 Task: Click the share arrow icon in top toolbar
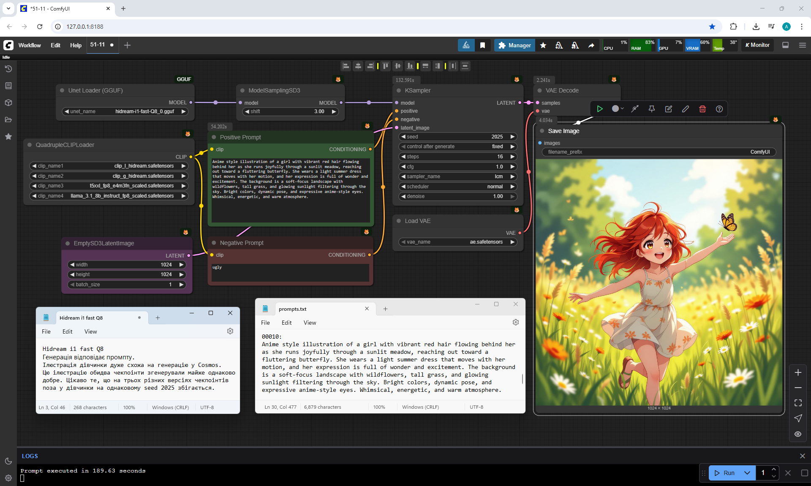591,45
